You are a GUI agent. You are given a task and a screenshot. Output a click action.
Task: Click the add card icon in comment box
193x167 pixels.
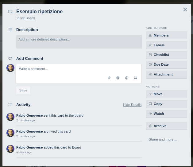(x=136, y=78)
